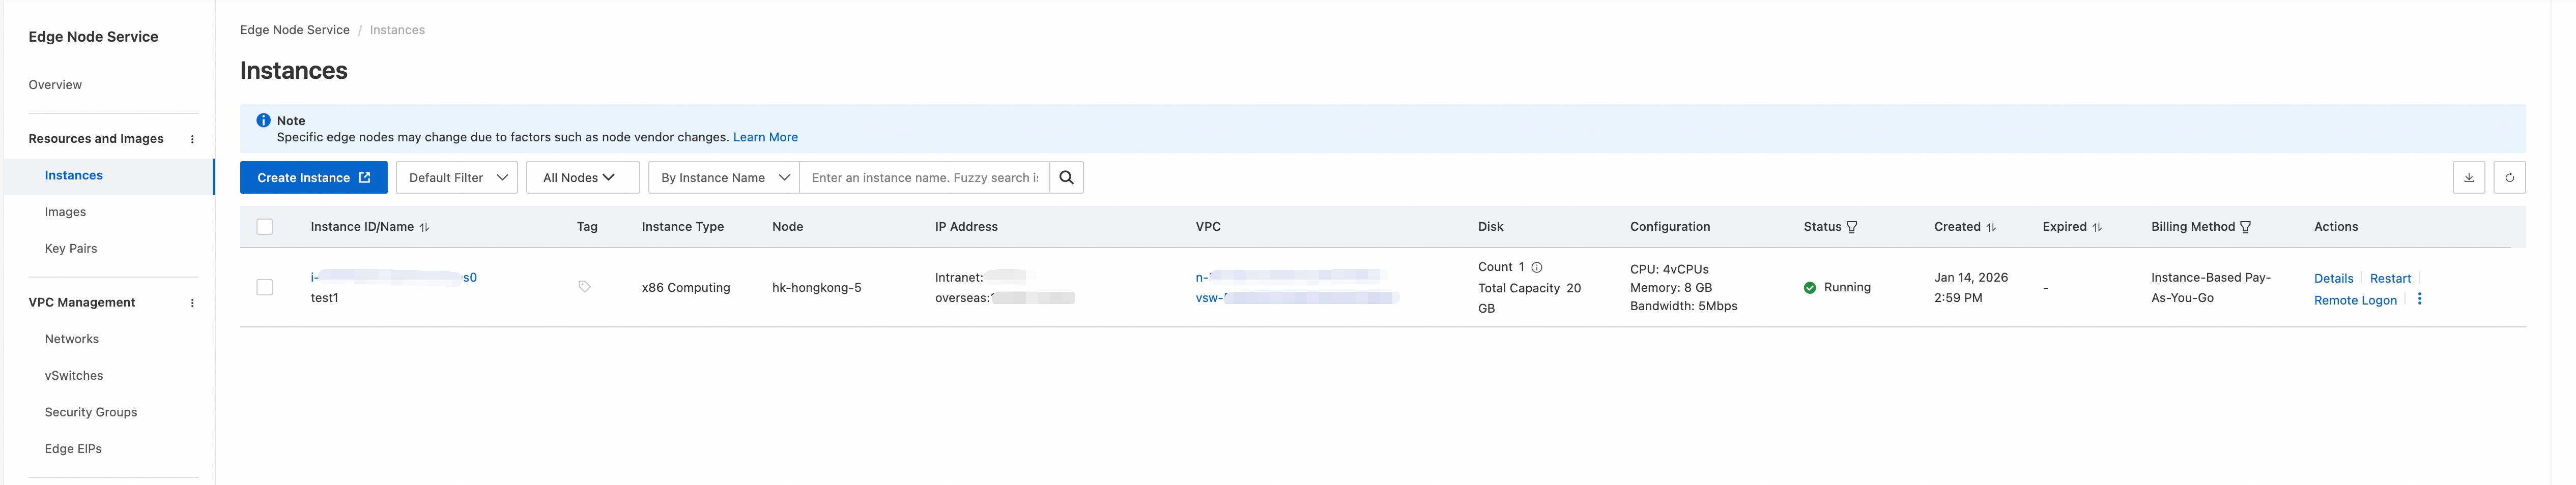Viewport: 2576px width, 485px height.
Task: Click the disk count info icon
Action: (x=1537, y=267)
